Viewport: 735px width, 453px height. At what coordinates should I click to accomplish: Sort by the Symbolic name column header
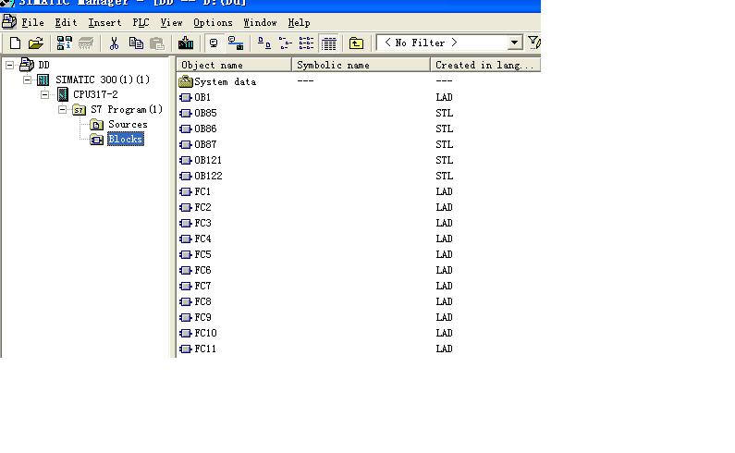click(361, 65)
